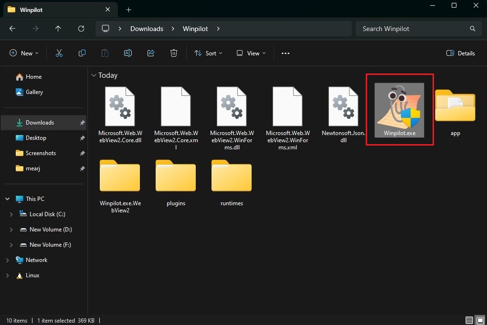
Task: Select Microsoft.Web.WebView2.Core.xml file
Action: coord(176,118)
